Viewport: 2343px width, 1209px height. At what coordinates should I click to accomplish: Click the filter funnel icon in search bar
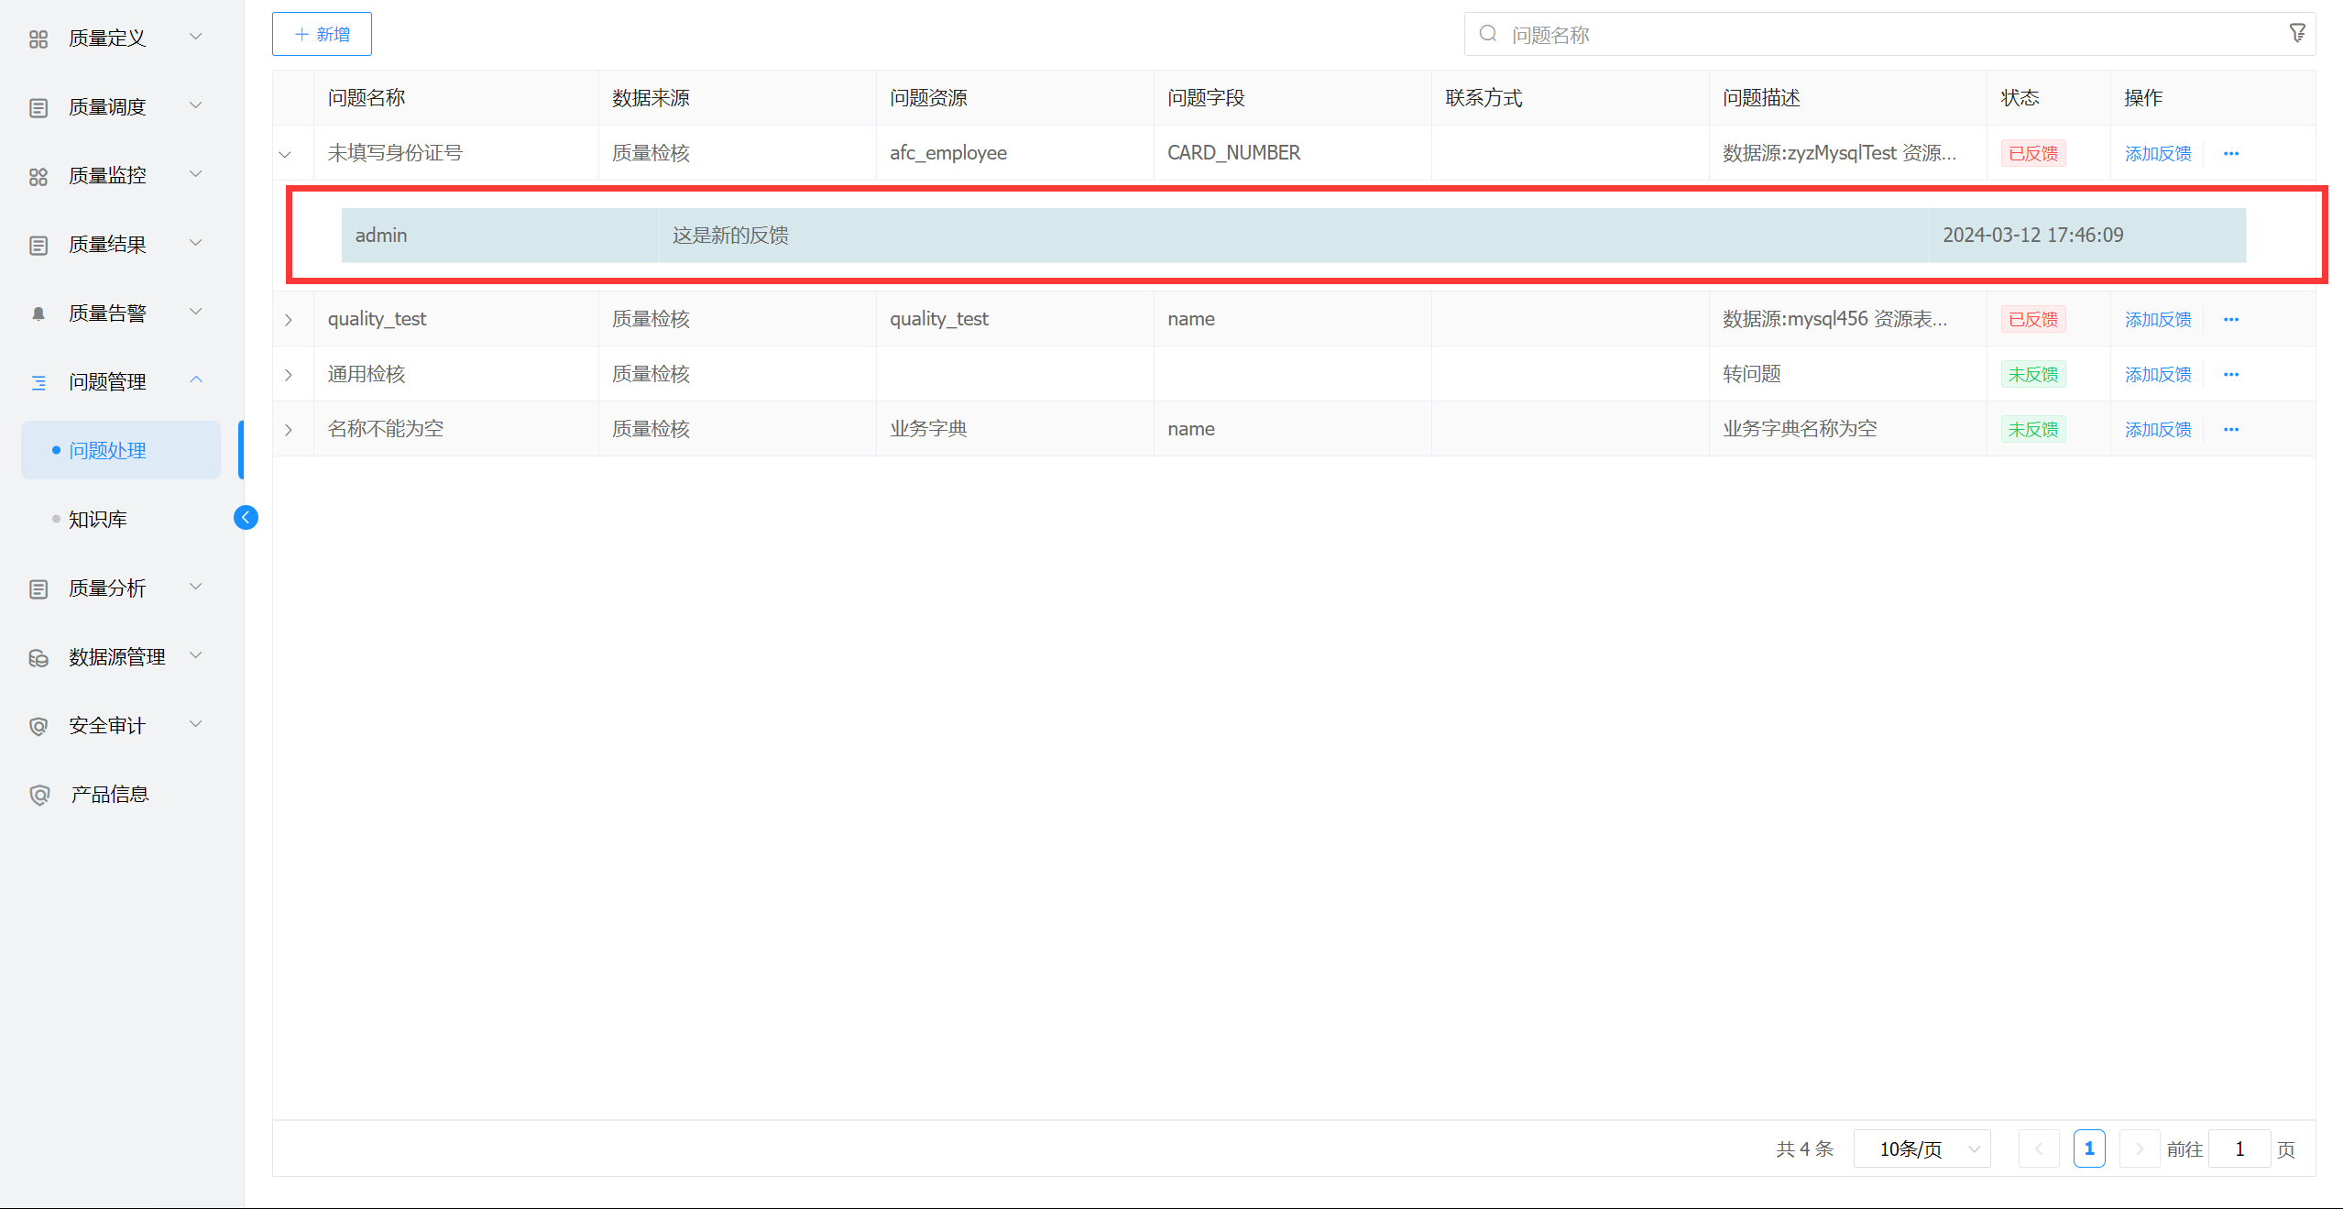(x=2297, y=34)
